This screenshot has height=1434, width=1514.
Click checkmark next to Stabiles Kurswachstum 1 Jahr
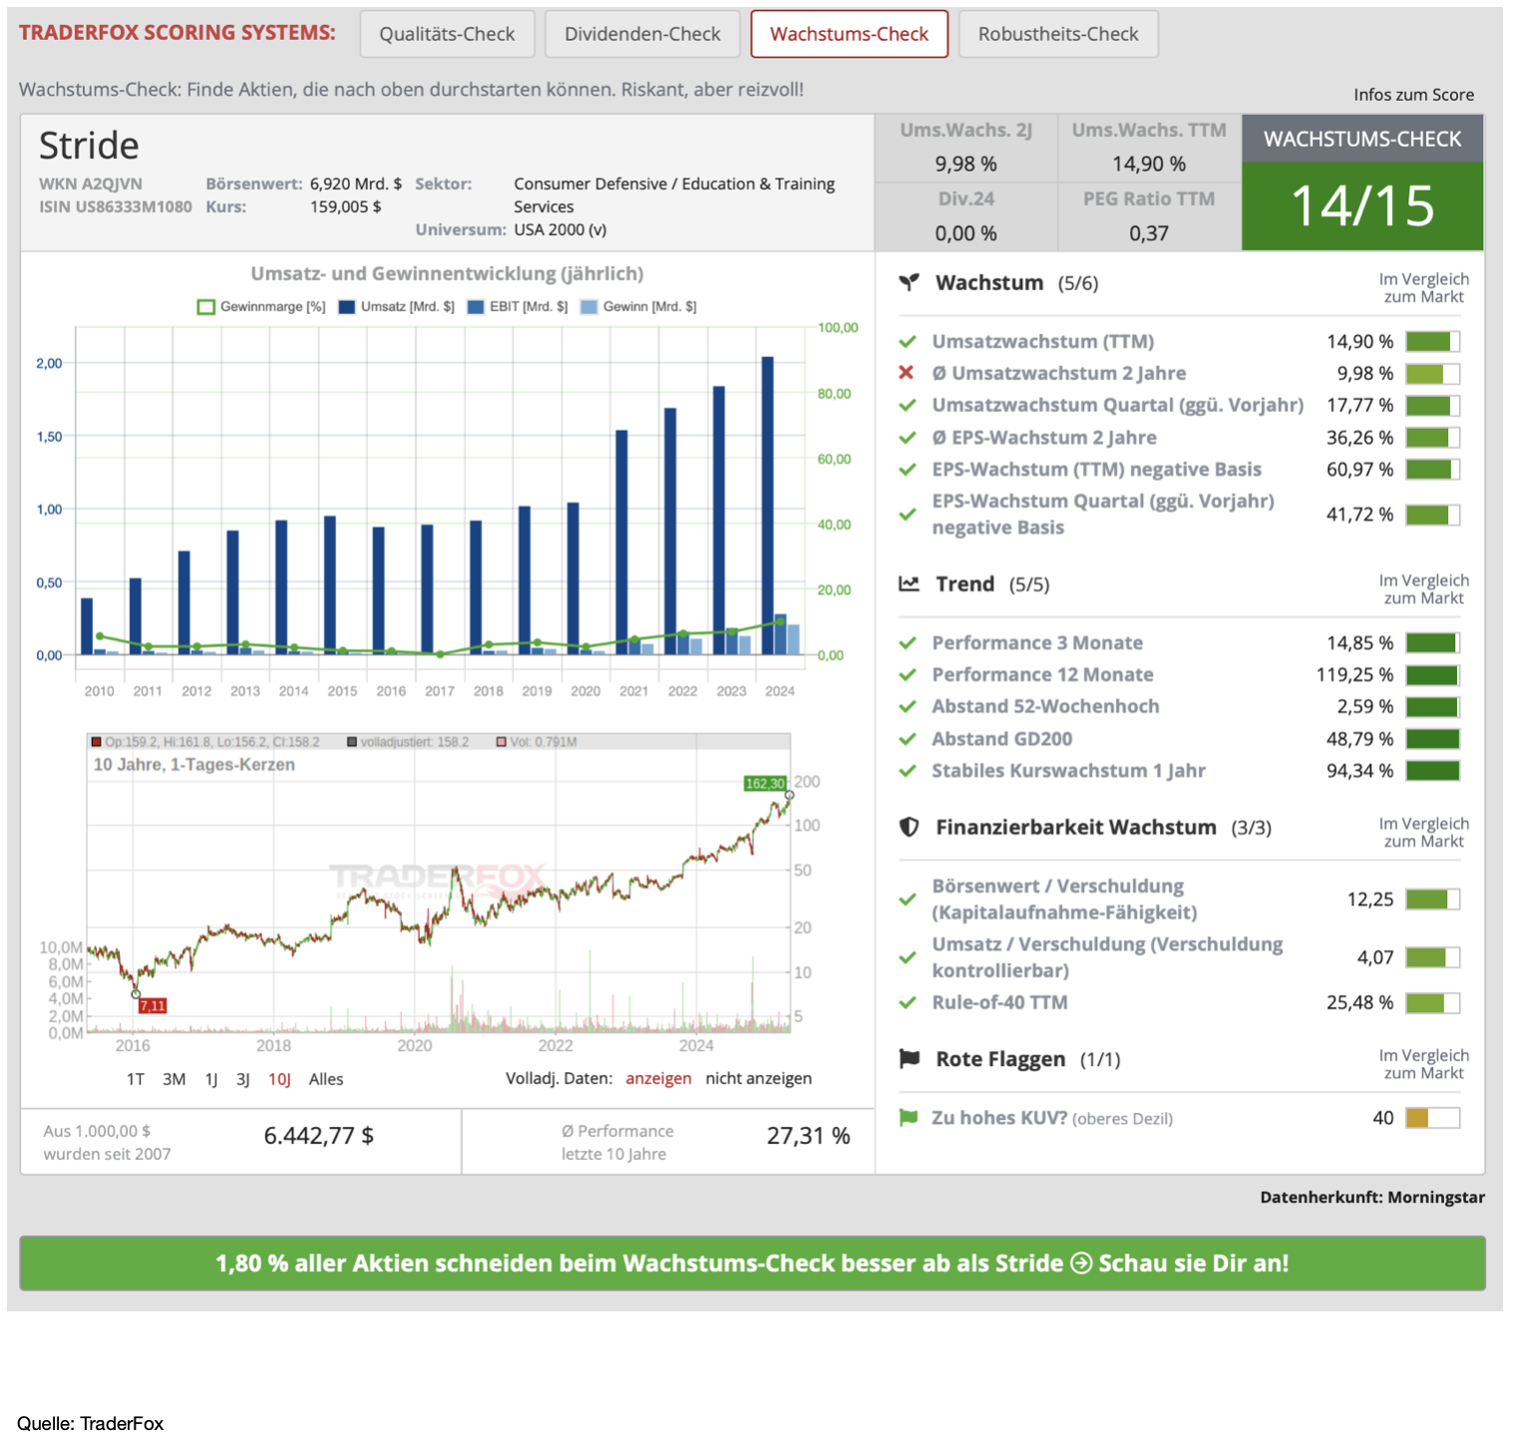tap(908, 771)
